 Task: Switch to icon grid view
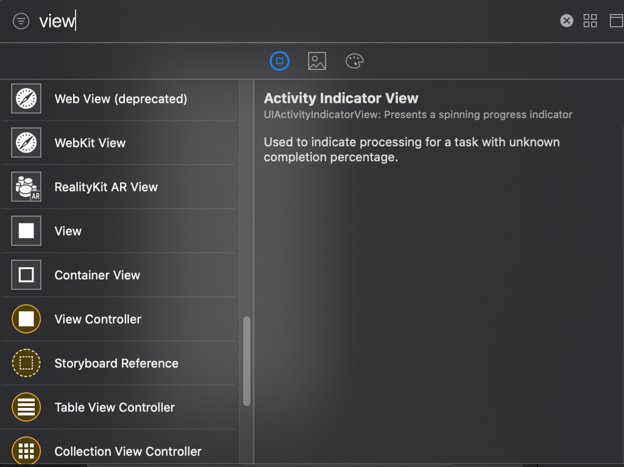tap(590, 21)
